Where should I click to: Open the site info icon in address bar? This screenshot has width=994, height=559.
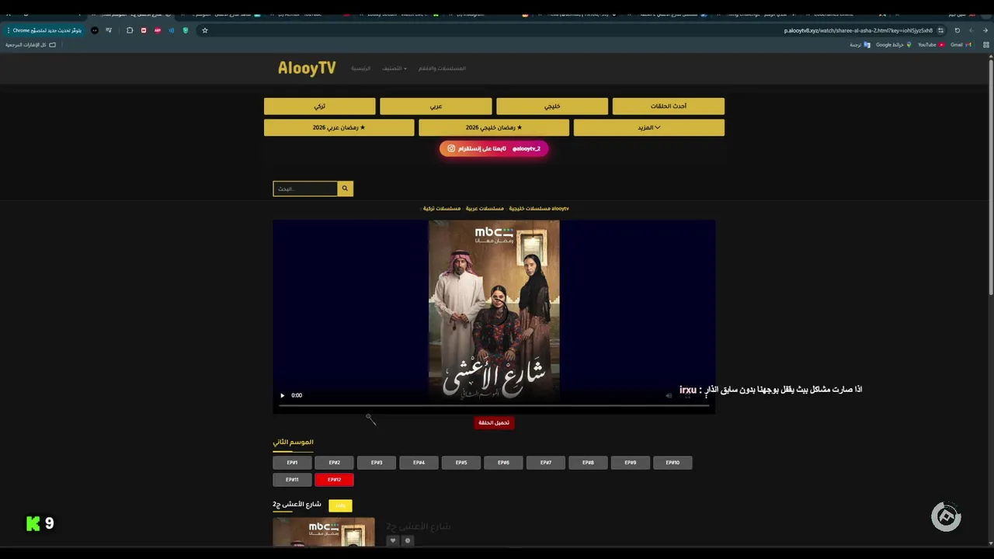pos(940,30)
